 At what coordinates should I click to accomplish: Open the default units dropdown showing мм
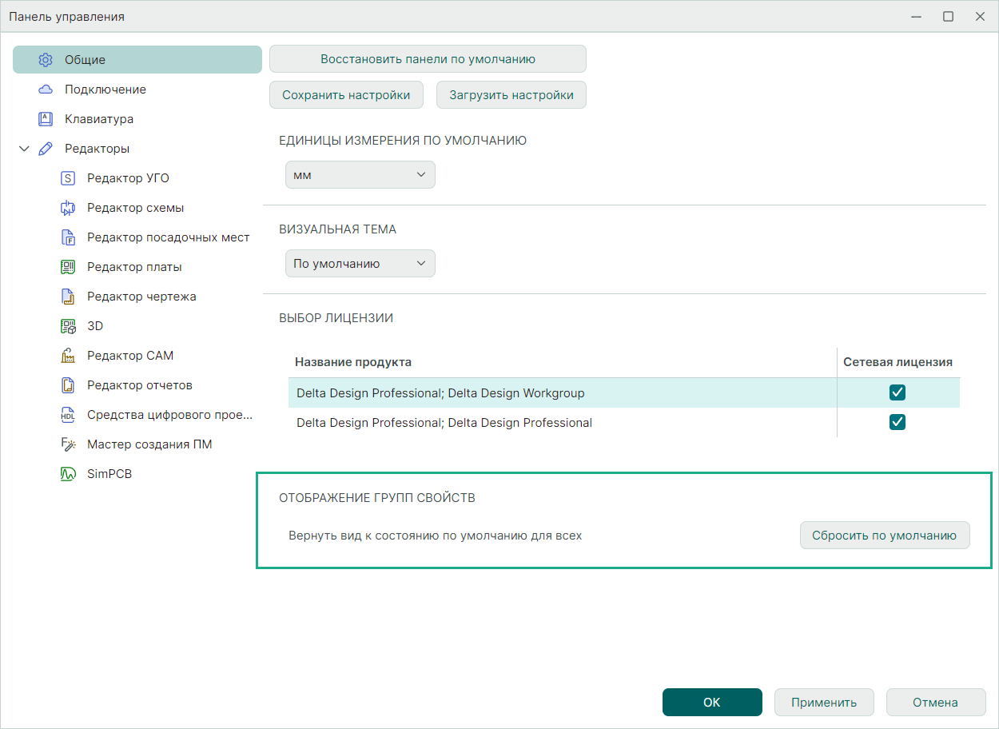pyautogui.click(x=360, y=175)
